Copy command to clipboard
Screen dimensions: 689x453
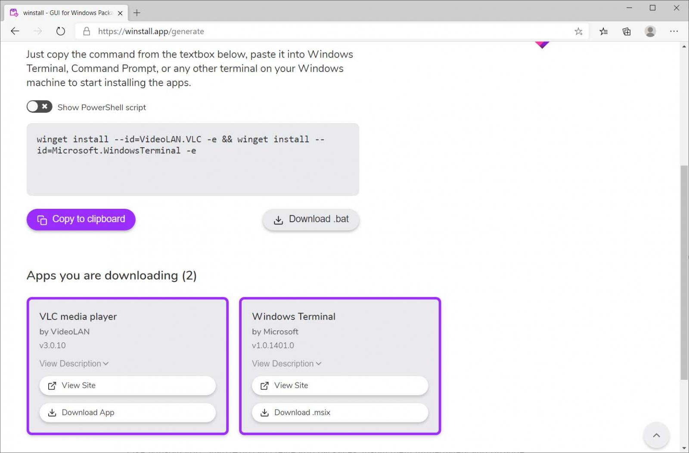coord(81,220)
